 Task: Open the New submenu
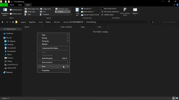53,66
